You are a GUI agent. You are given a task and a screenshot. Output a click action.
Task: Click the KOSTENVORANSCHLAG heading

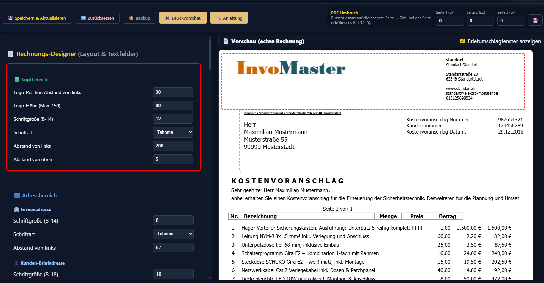point(287,181)
